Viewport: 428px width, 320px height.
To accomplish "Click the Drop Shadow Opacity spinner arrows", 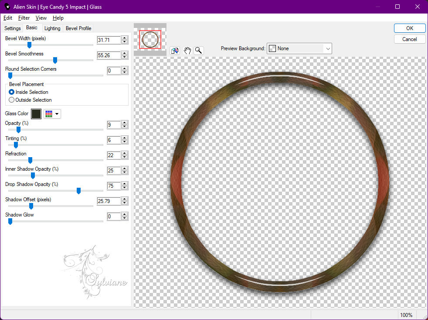I will [x=125, y=186].
